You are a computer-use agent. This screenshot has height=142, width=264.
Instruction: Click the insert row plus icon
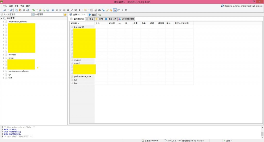point(64,10)
